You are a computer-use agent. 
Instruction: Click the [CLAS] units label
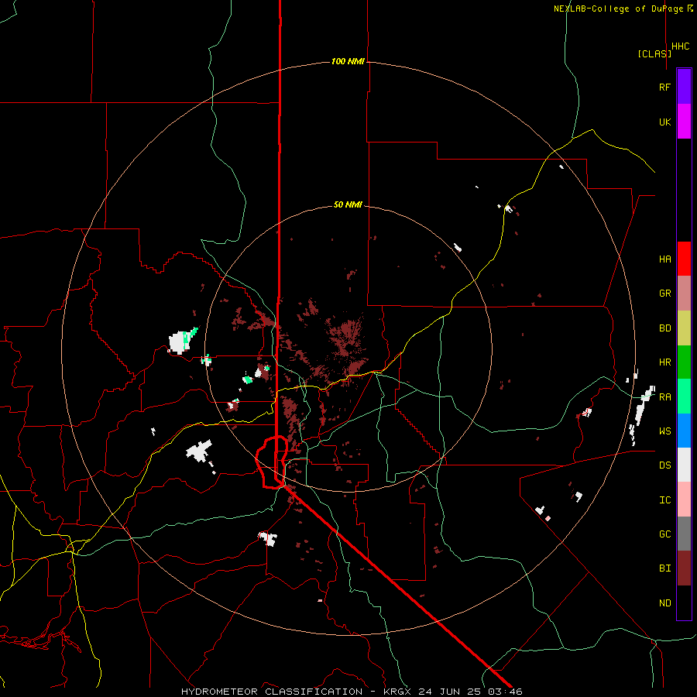[654, 53]
